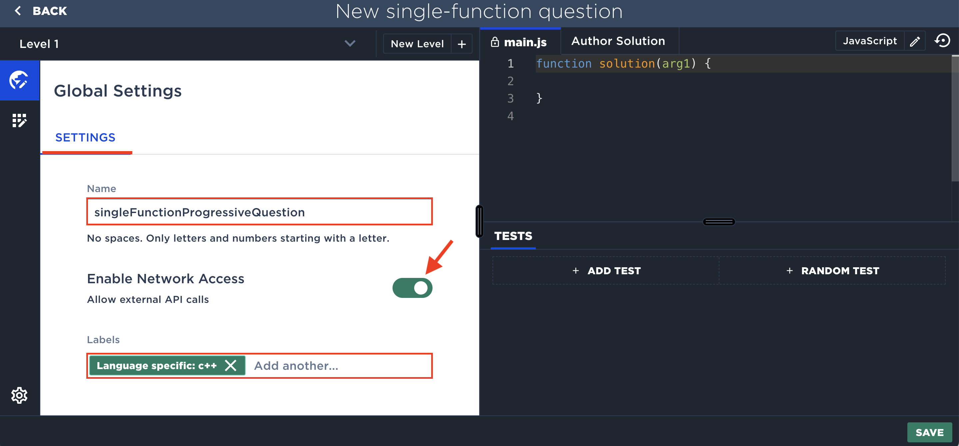This screenshot has width=959, height=446.
Task: Save the question with SAVE button
Action: point(929,432)
